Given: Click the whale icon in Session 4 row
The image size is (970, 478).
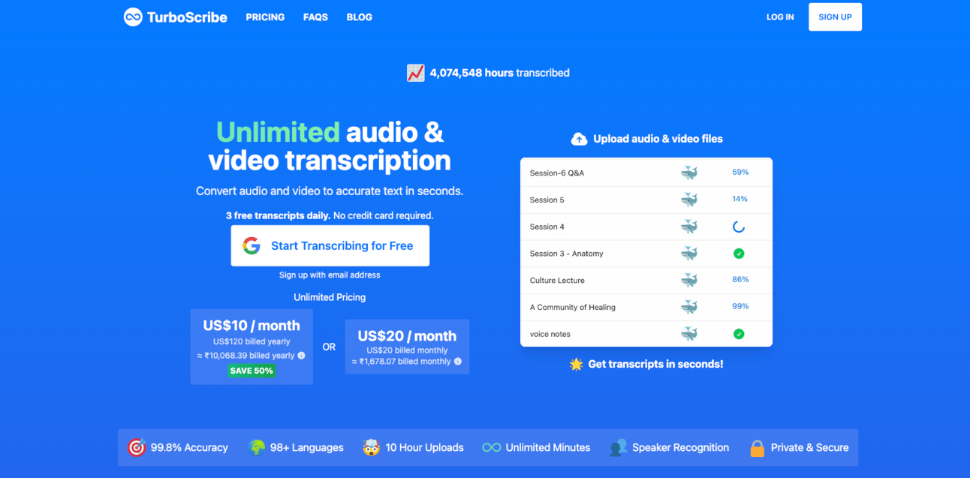Looking at the screenshot, I should [x=689, y=227].
